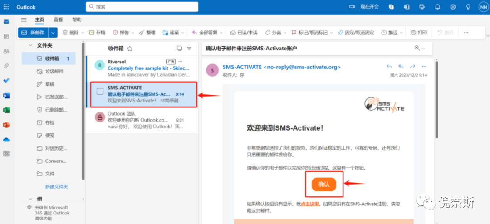This screenshot has height=224, width=490.
Task: Collapse the 文件夹 folder tree
Action: click(30, 45)
